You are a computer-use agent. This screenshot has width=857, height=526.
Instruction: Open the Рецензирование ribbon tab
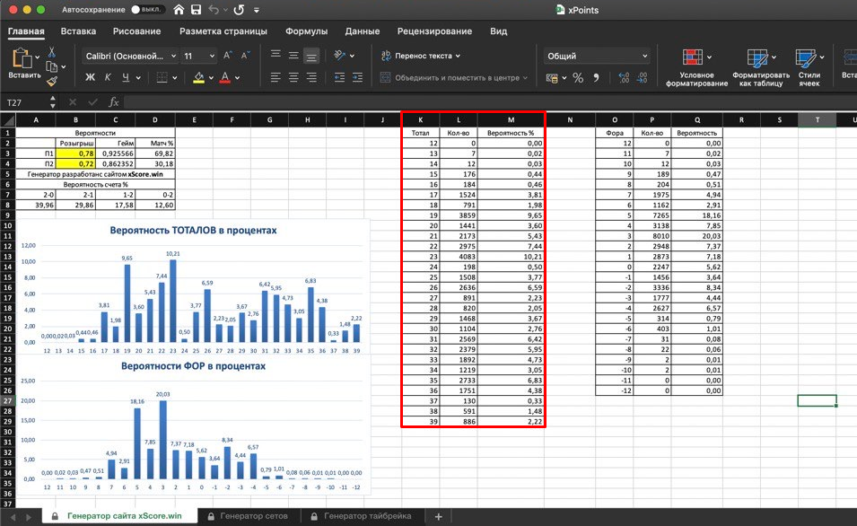pos(434,31)
